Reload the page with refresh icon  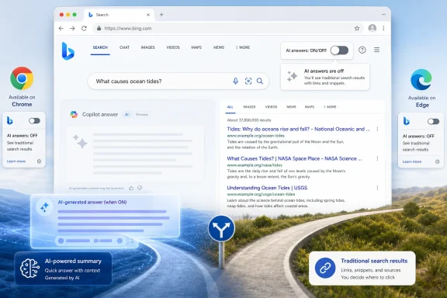pos(84,28)
